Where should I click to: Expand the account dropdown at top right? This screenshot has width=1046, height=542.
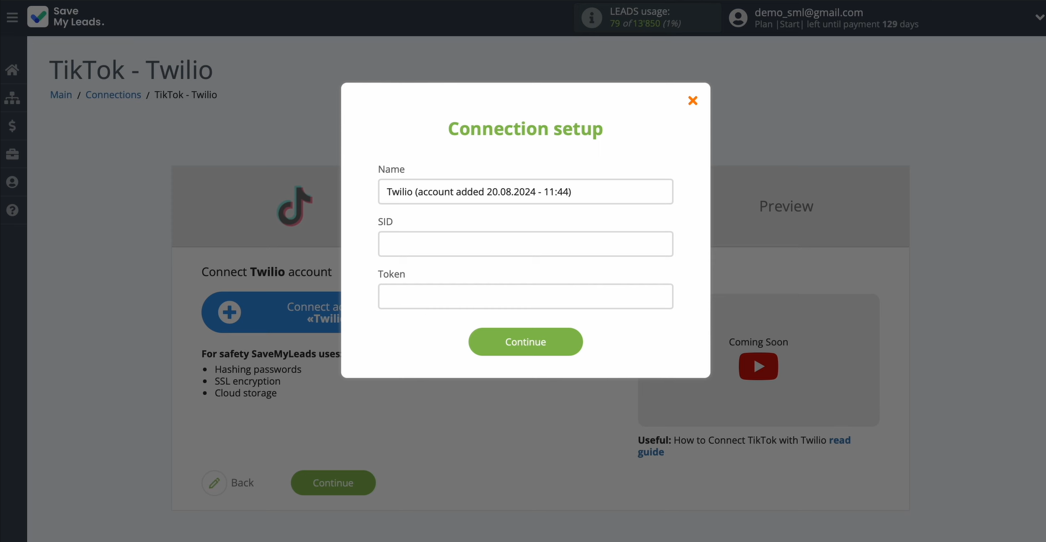1039,17
